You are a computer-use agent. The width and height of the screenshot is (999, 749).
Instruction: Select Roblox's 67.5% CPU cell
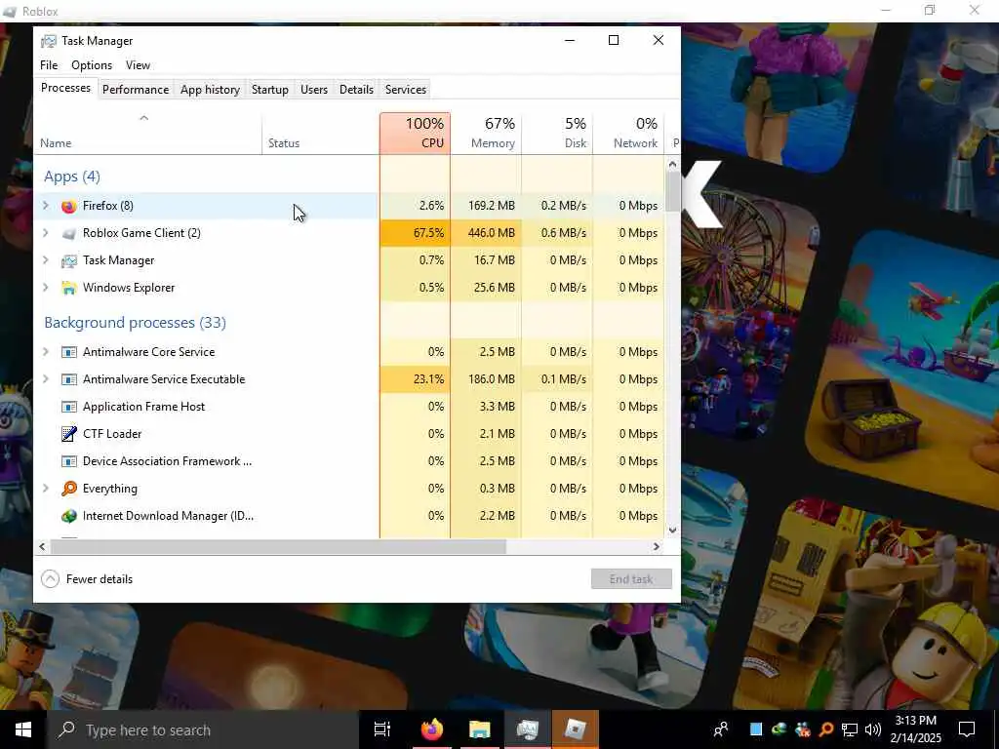click(416, 233)
